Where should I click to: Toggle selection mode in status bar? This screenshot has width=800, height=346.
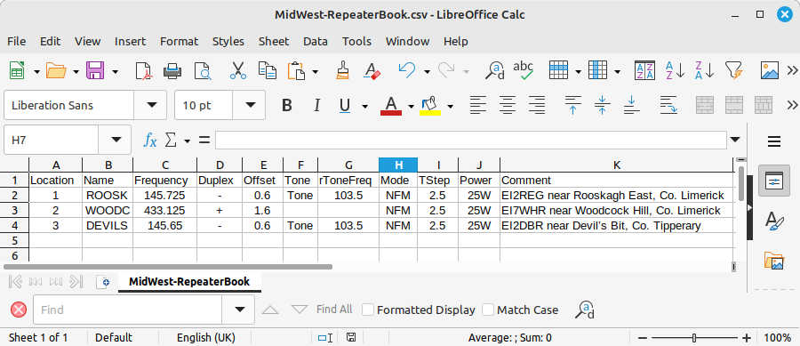tap(325, 337)
